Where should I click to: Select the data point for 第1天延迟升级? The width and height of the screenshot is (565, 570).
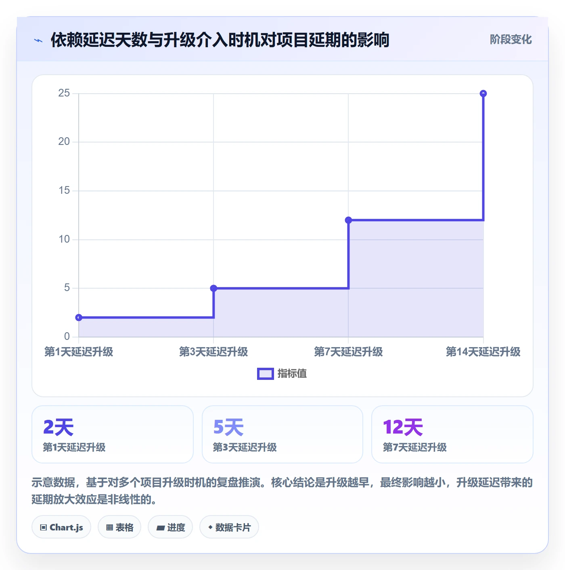coord(79,318)
